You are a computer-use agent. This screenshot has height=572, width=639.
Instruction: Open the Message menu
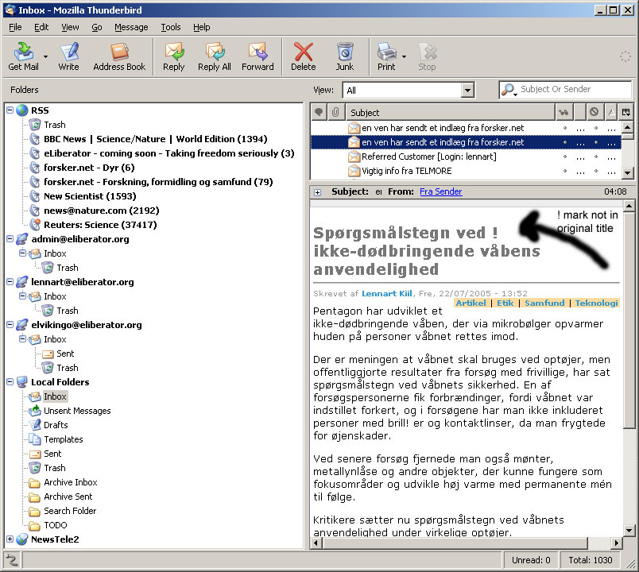tap(131, 27)
